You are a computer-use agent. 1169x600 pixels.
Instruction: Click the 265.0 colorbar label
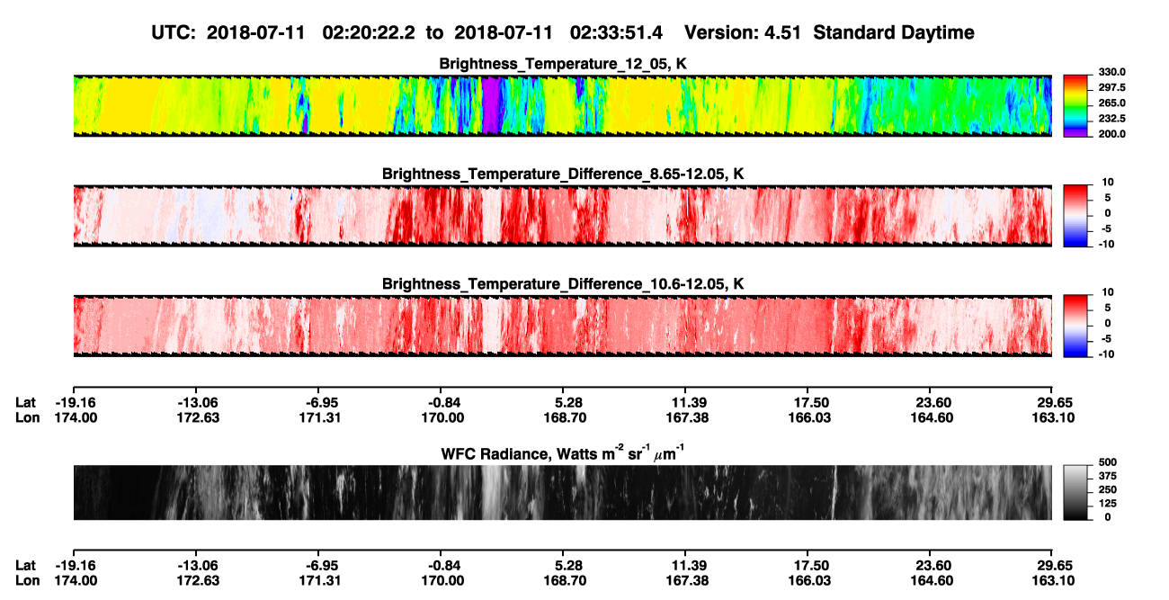click(1113, 103)
